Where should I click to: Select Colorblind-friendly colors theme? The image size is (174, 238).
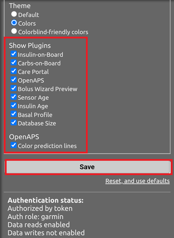(x=14, y=31)
